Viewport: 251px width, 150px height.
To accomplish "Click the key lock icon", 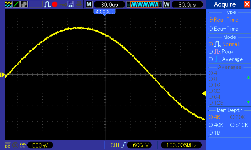I will pyautogui.click(x=63, y=5).
